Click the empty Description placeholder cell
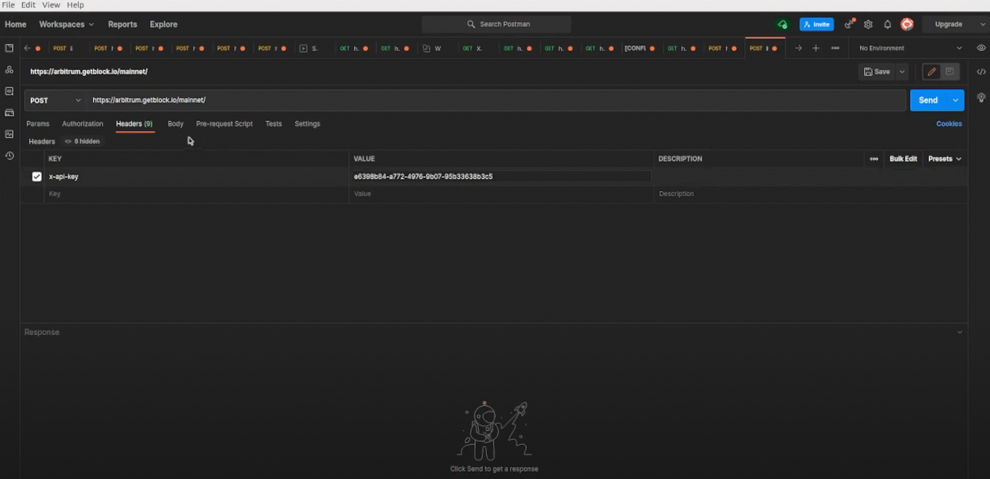The image size is (990, 479). point(811,194)
